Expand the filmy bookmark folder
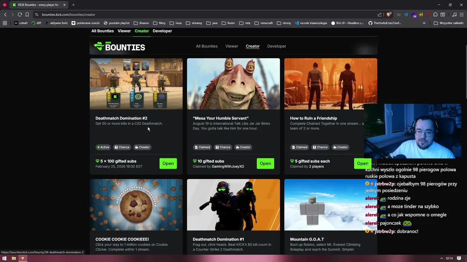Viewport: 467px width, 262px height. point(159,23)
